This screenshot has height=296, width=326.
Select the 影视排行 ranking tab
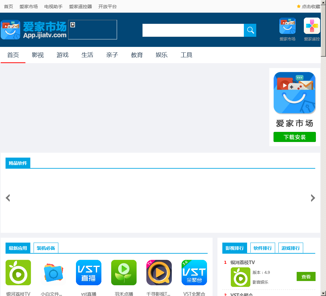235,248
